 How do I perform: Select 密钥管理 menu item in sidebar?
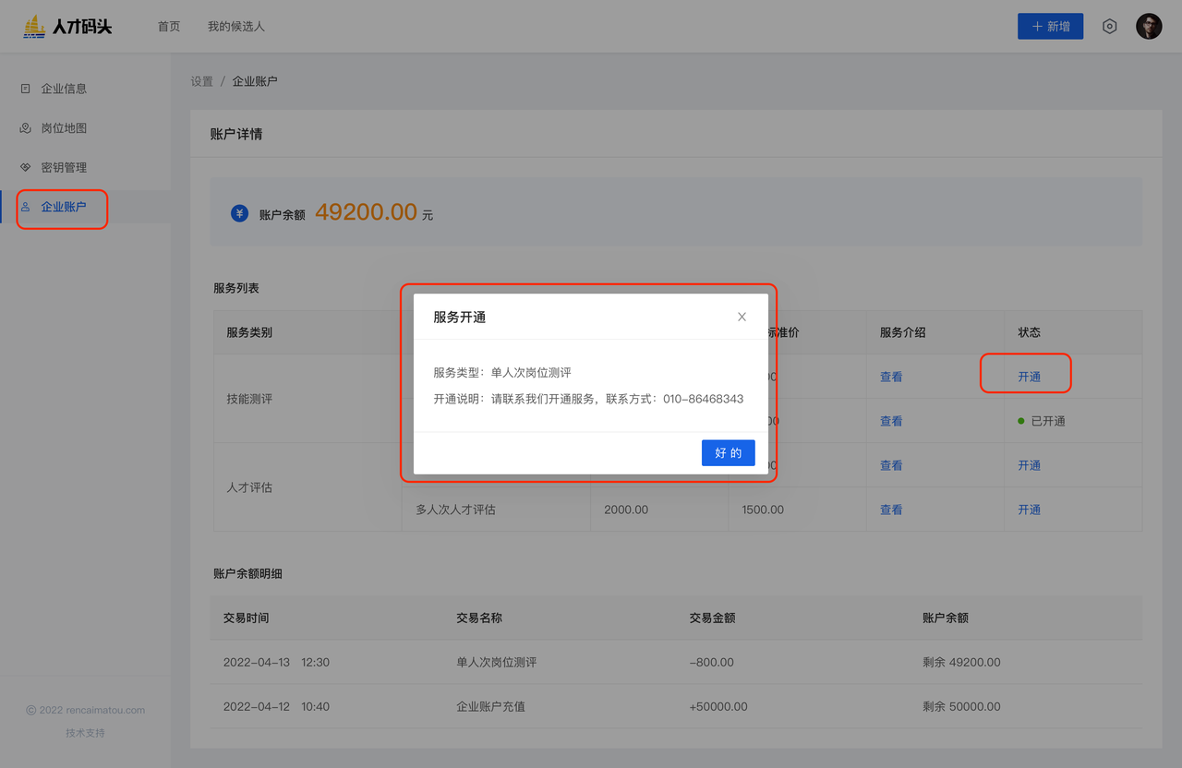tap(64, 168)
